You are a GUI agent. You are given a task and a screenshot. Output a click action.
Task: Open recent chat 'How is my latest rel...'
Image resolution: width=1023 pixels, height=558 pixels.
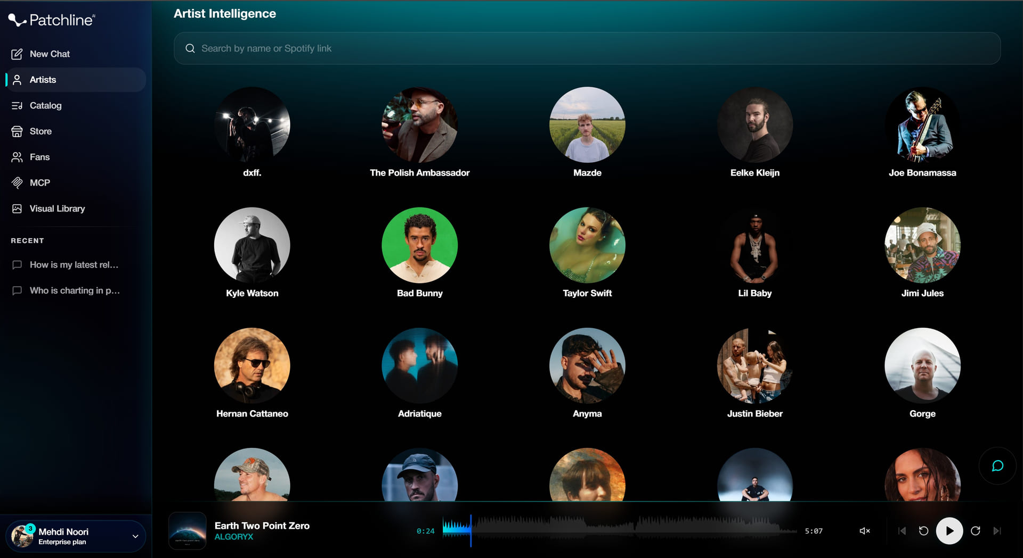tap(76, 264)
